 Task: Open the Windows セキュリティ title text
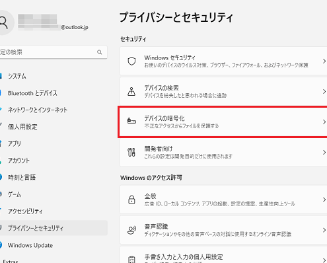tap(170, 57)
